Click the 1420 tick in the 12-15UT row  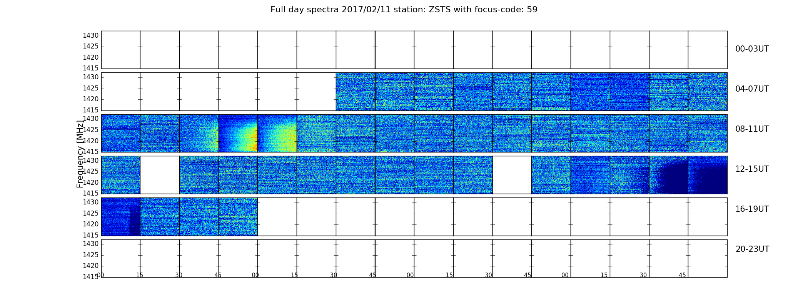(x=91, y=182)
